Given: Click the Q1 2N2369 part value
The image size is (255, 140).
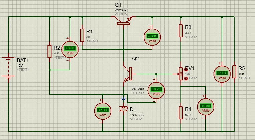Looking at the screenshot, I should 121,10.
